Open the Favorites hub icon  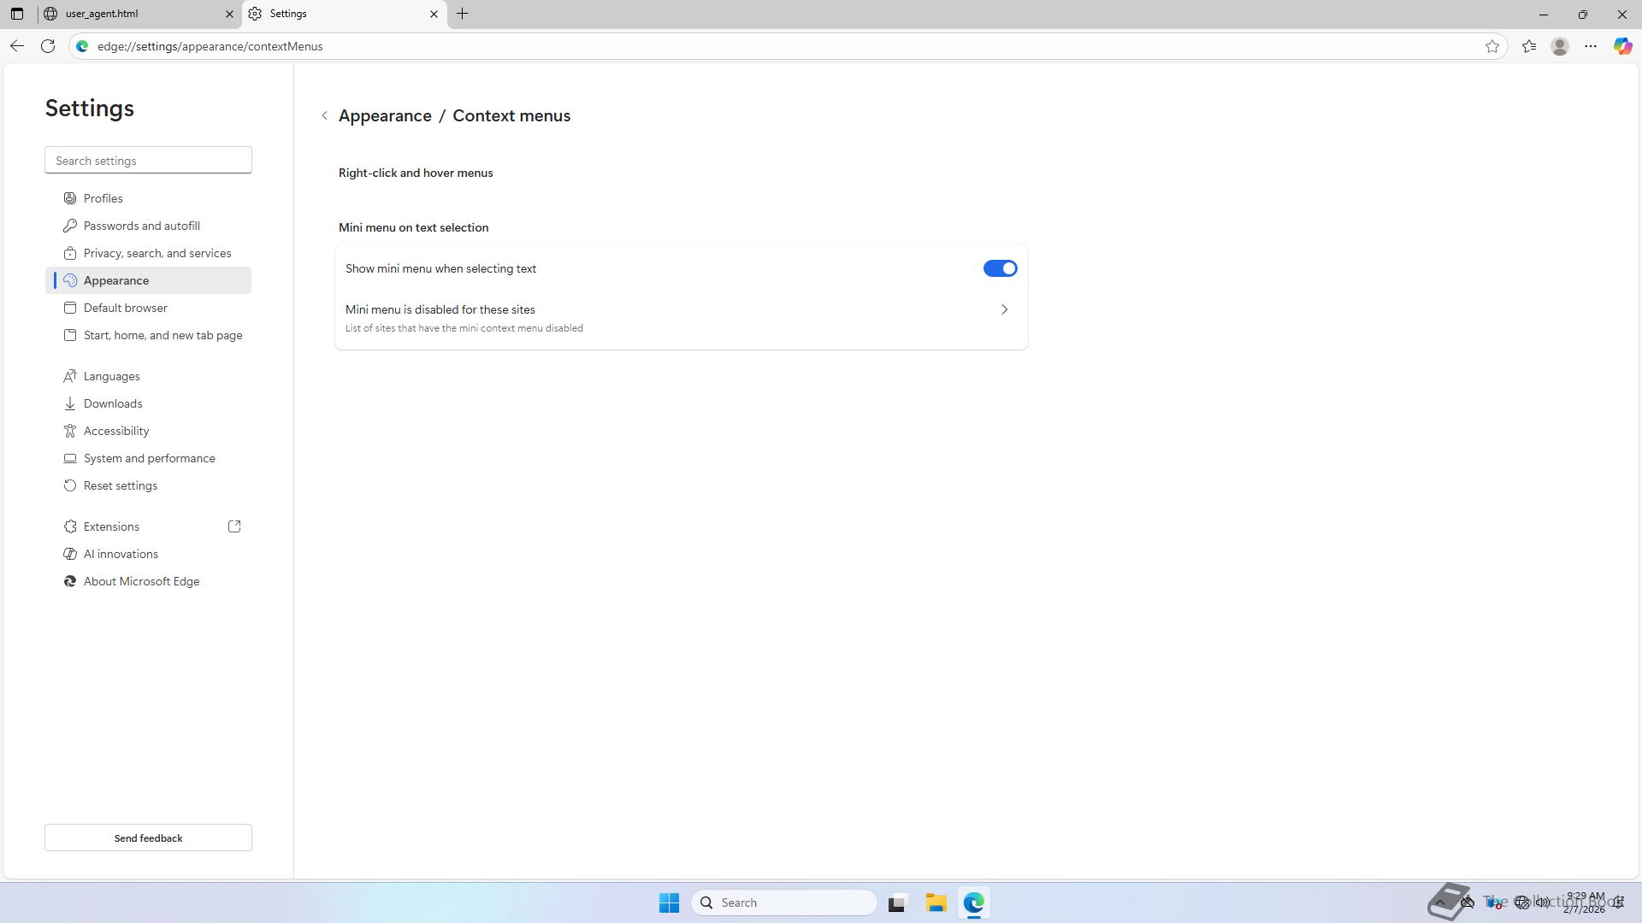[1529, 46]
